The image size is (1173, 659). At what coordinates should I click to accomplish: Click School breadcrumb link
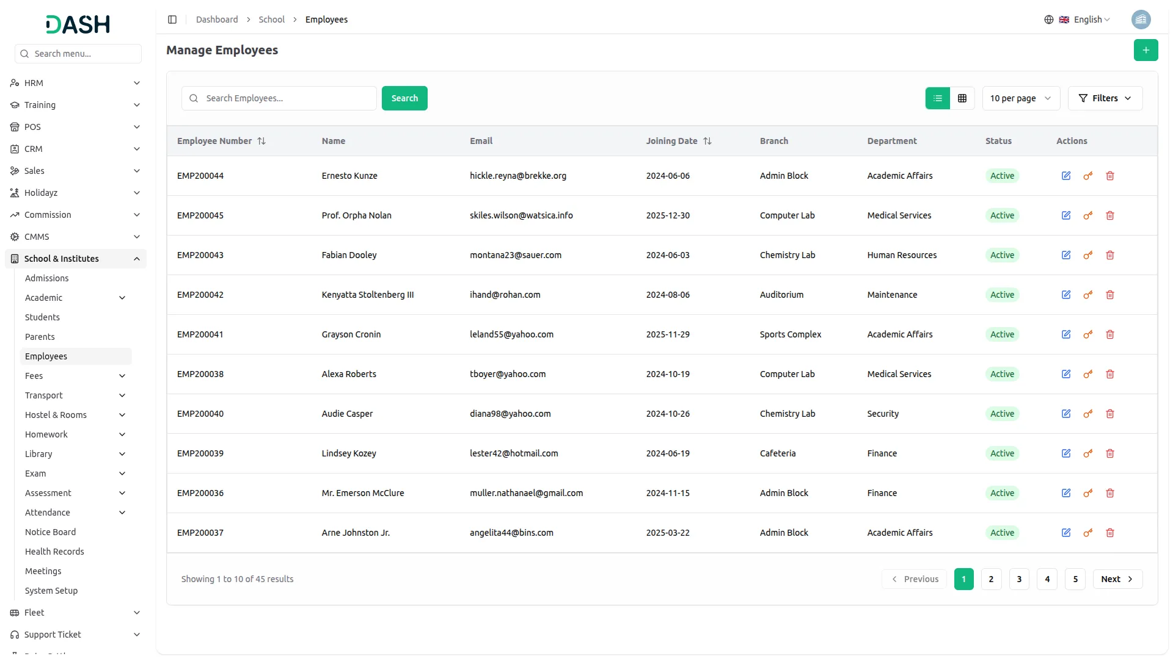(x=271, y=20)
